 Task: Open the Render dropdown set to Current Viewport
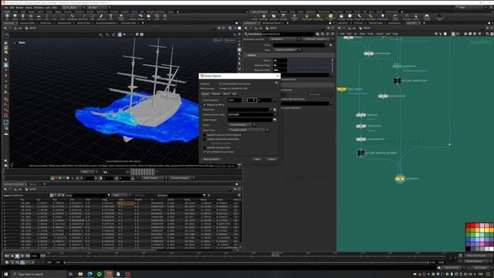tap(242, 125)
